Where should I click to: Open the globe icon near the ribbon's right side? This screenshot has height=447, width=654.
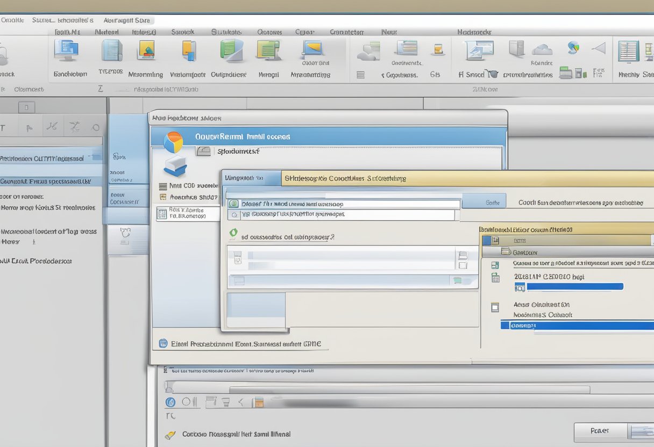pyautogui.click(x=572, y=49)
